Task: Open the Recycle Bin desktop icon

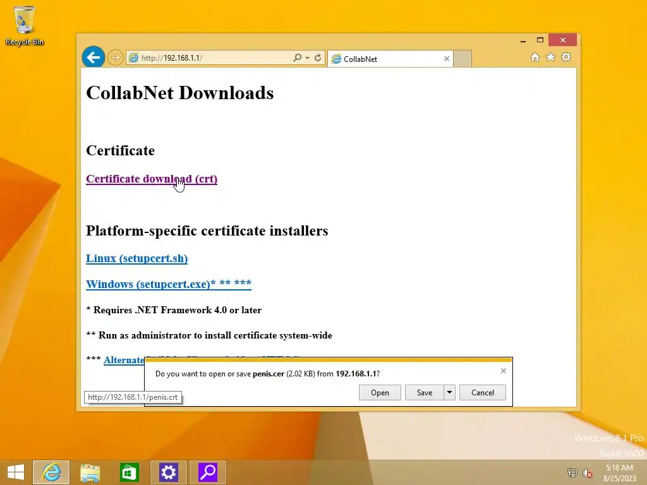Action: pos(25,25)
